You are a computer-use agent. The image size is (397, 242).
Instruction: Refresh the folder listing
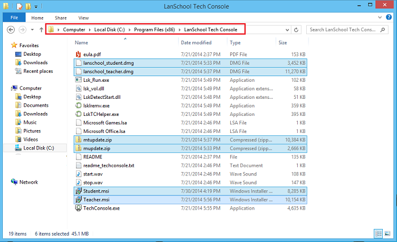(x=296, y=30)
